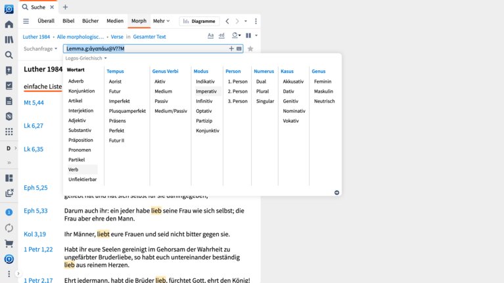The width and height of the screenshot is (504, 283).
Task: Select Verb in Wortart list
Action: tap(74, 169)
